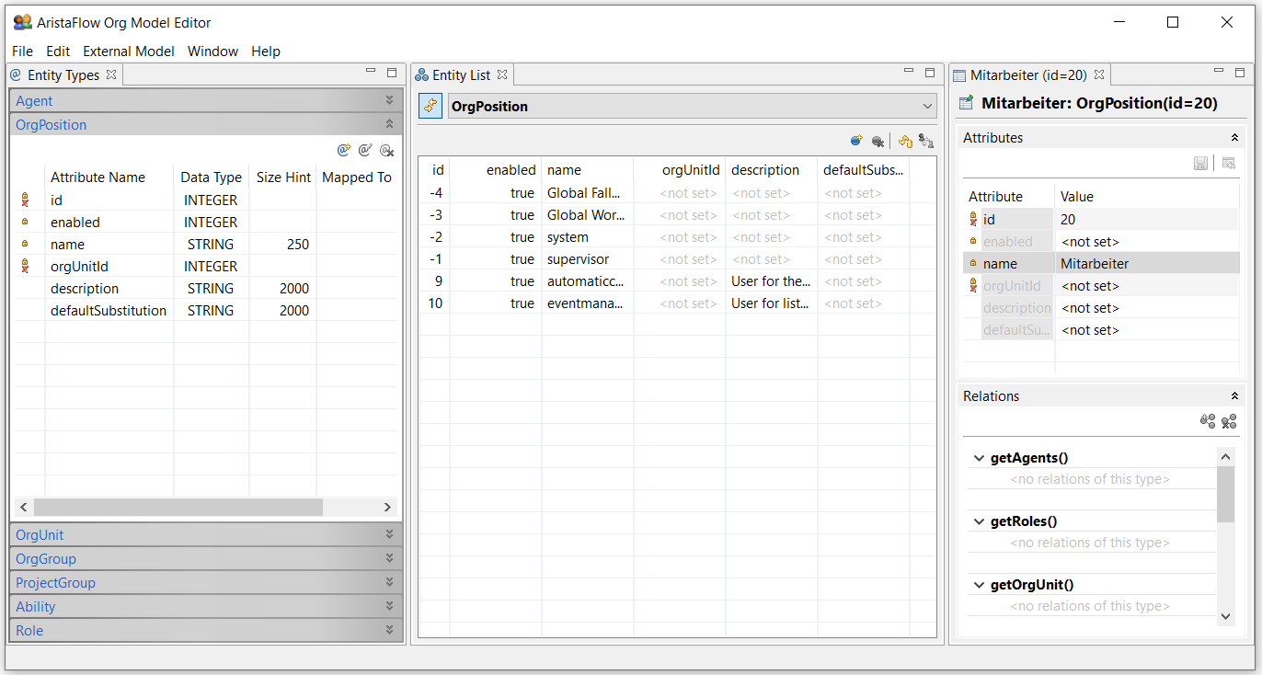Screen dimensions: 1262x675
Task: Open the External Model menu
Action: click(x=129, y=51)
